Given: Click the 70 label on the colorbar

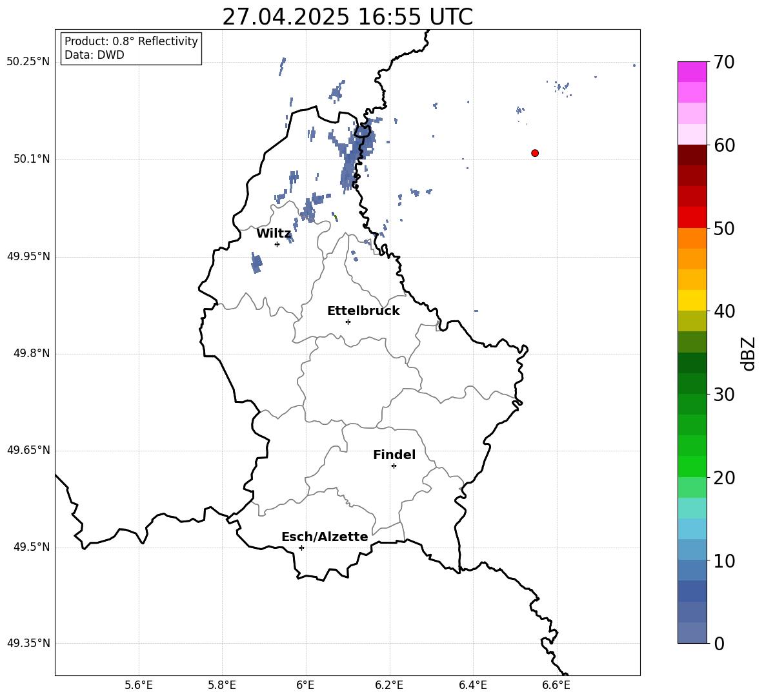Looking at the screenshot, I should coord(724,63).
